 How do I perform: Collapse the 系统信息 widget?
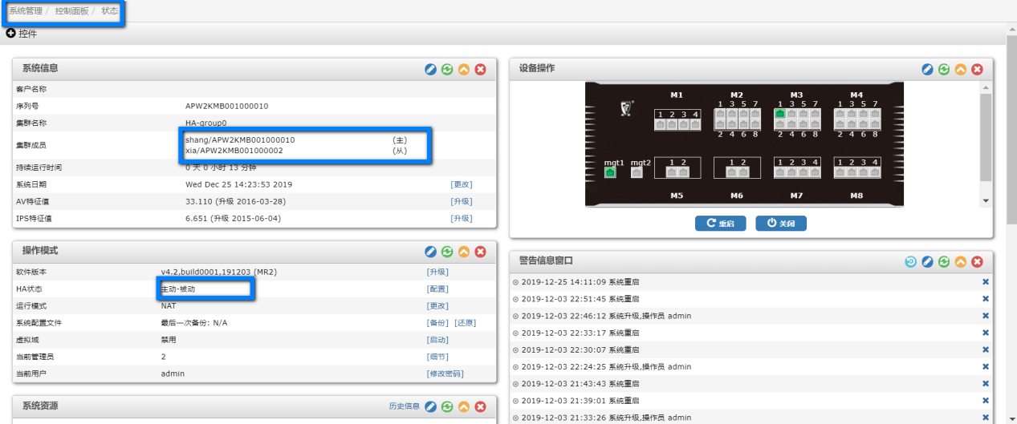[x=464, y=70]
